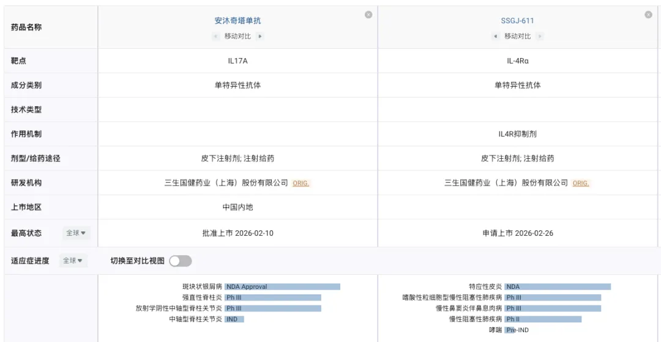
Task: Open the 全球 dropdown beside 最高状态
Action: [77, 233]
